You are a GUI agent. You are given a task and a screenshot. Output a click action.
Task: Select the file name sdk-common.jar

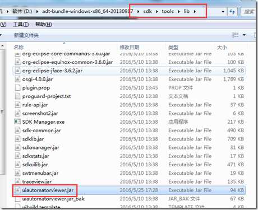[42, 130]
